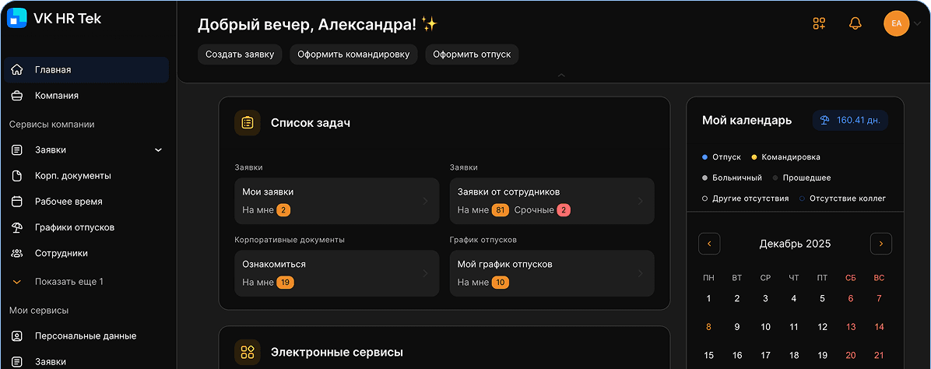Click the Список задач clipboard icon
931x369 pixels.
(248, 123)
